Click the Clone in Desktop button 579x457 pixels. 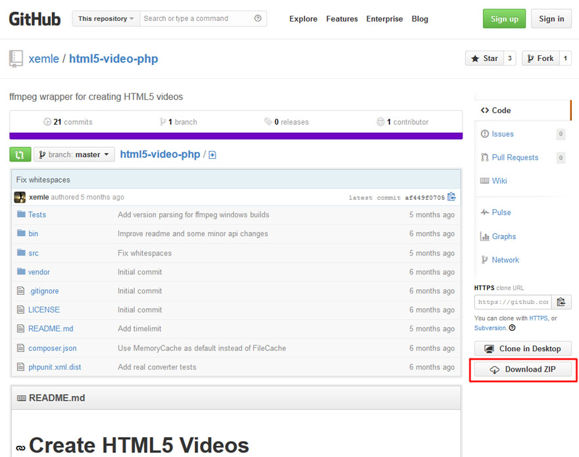click(523, 349)
